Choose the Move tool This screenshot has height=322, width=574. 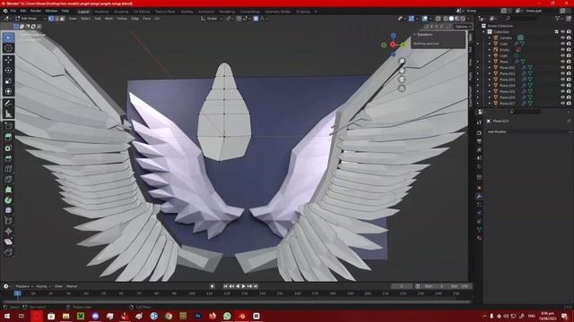(8, 60)
